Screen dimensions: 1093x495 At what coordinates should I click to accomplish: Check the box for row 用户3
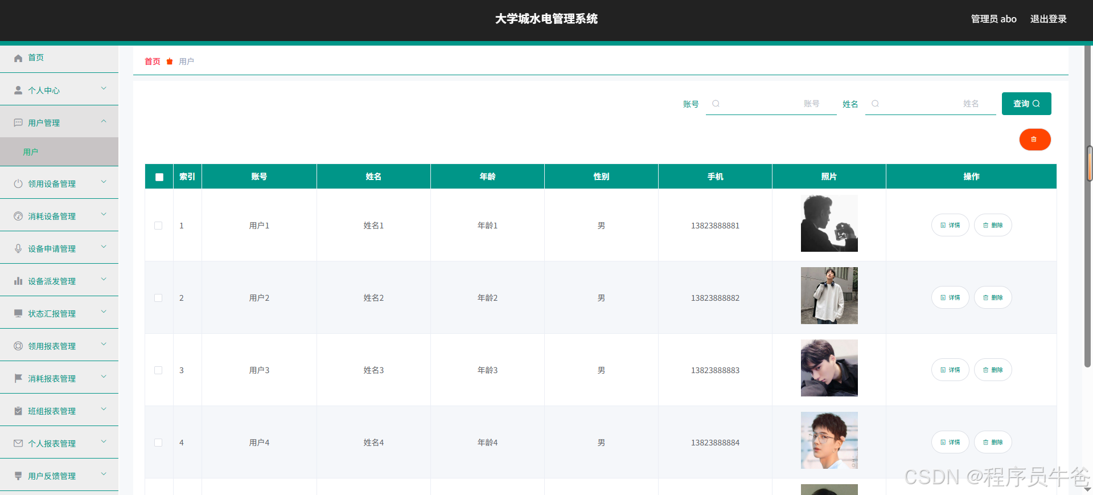tap(158, 370)
